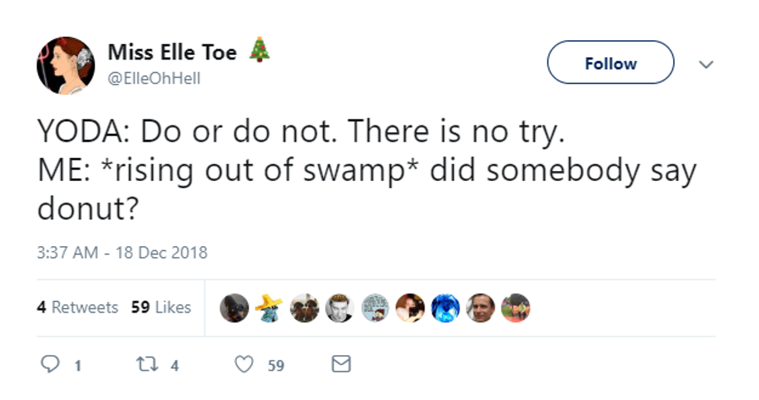The height and width of the screenshot is (400, 759).
Task: Like the tweet with the heart icon
Action: 244,364
